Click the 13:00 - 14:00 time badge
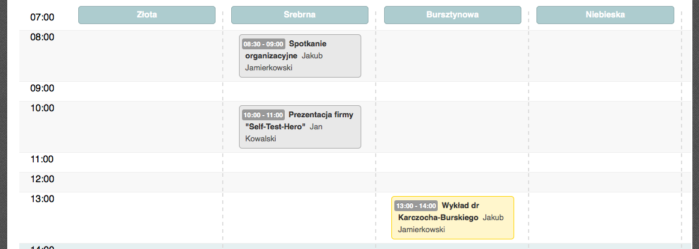Image resolution: width=699 pixels, height=249 pixels. pyautogui.click(x=417, y=206)
